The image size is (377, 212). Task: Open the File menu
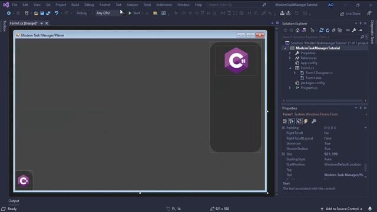pos(15,5)
